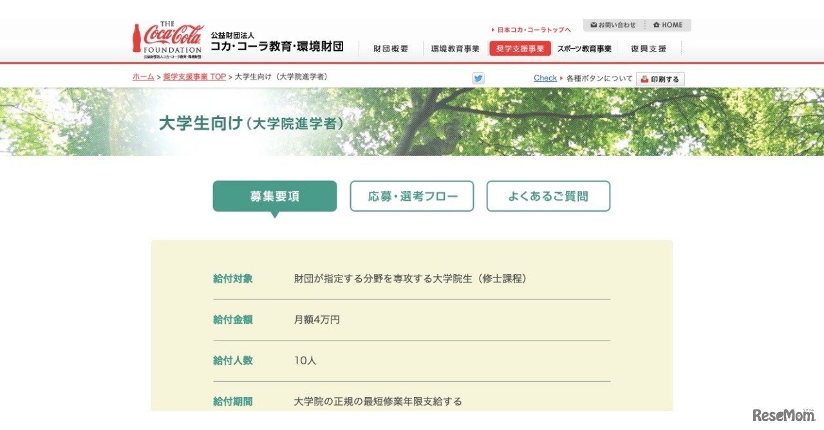Open the envelope お問い合わせ contact icon
The width and height of the screenshot is (824, 430).
(x=593, y=24)
